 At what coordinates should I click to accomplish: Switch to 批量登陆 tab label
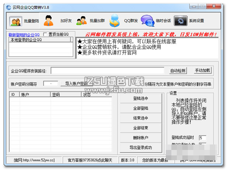click(31, 21)
